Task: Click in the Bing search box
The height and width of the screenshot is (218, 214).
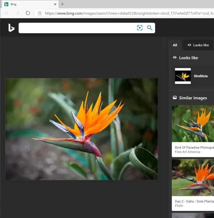Action: pyautogui.click(x=77, y=28)
